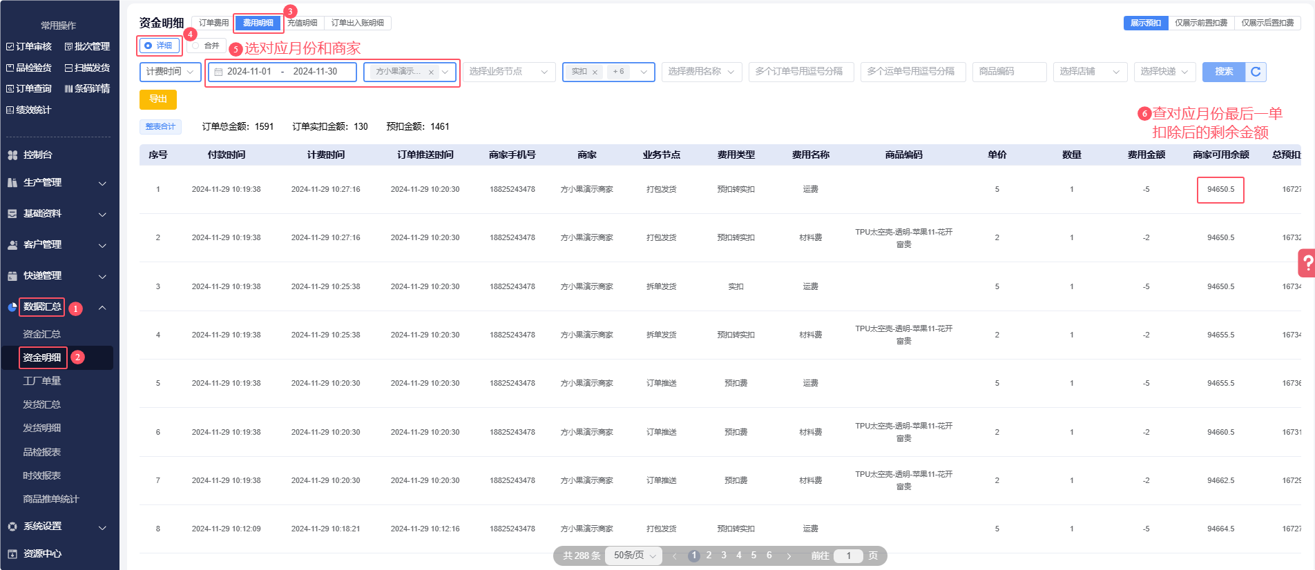Open the 选择费用名称 dropdown

click(x=701, y=72)
